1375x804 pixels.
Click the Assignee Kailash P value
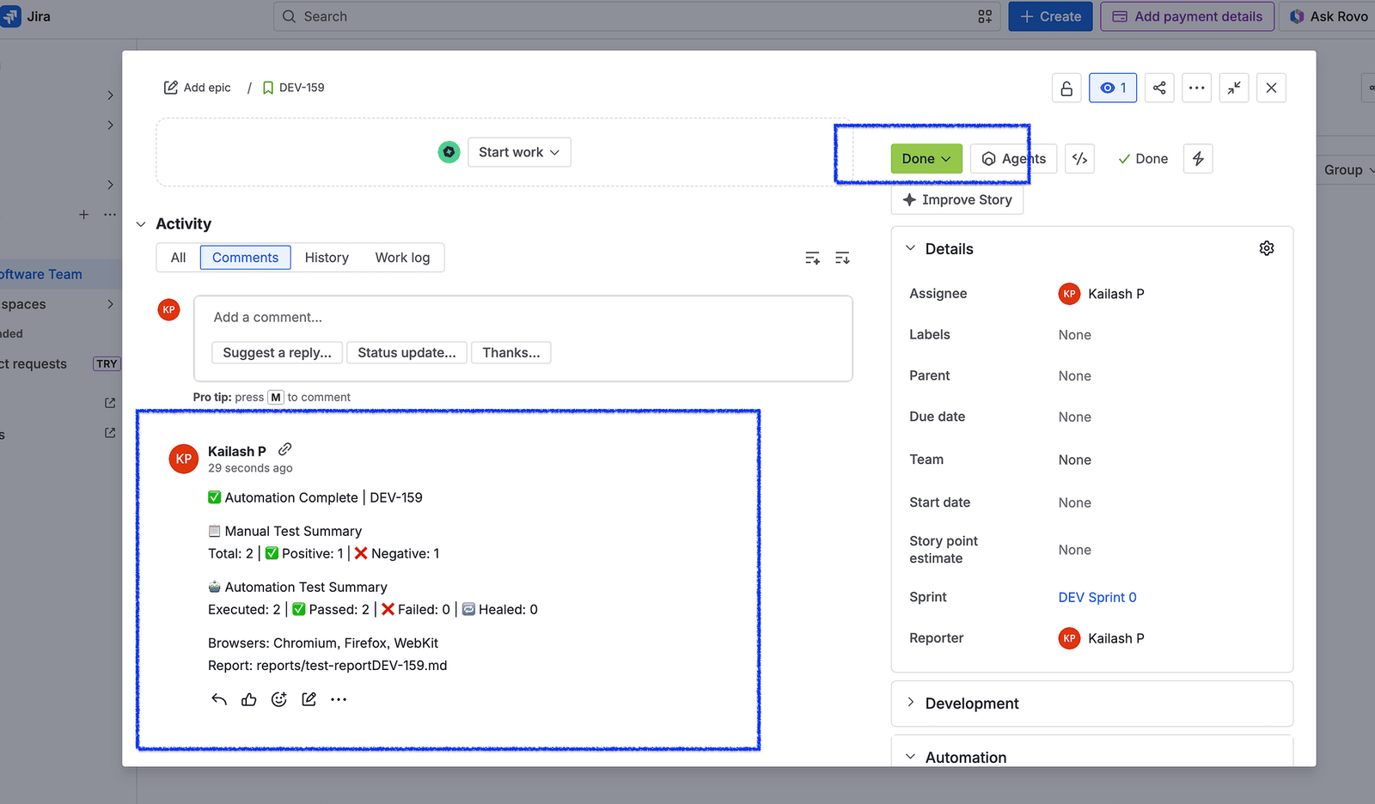(x=1102, y=294)
